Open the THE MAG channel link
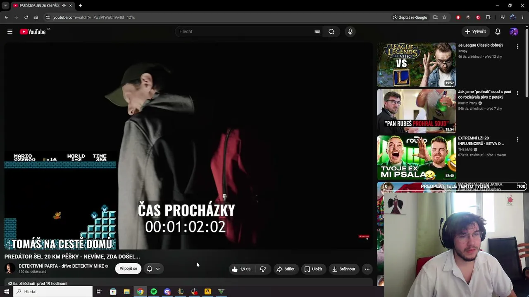Screen dimensions: 529x297 tap(465, 150)
